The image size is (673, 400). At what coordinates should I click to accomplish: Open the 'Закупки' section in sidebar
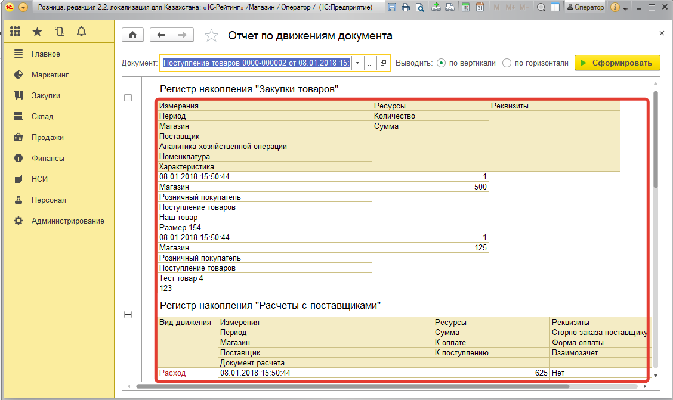coord(45,95)
